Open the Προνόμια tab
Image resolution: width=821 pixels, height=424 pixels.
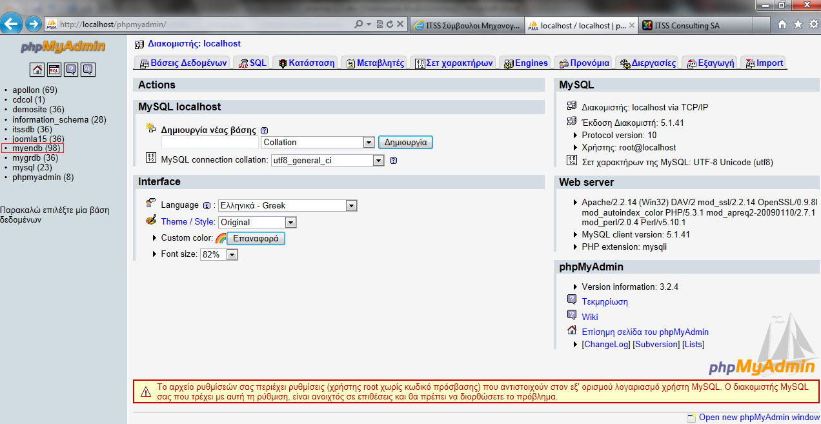582,63
